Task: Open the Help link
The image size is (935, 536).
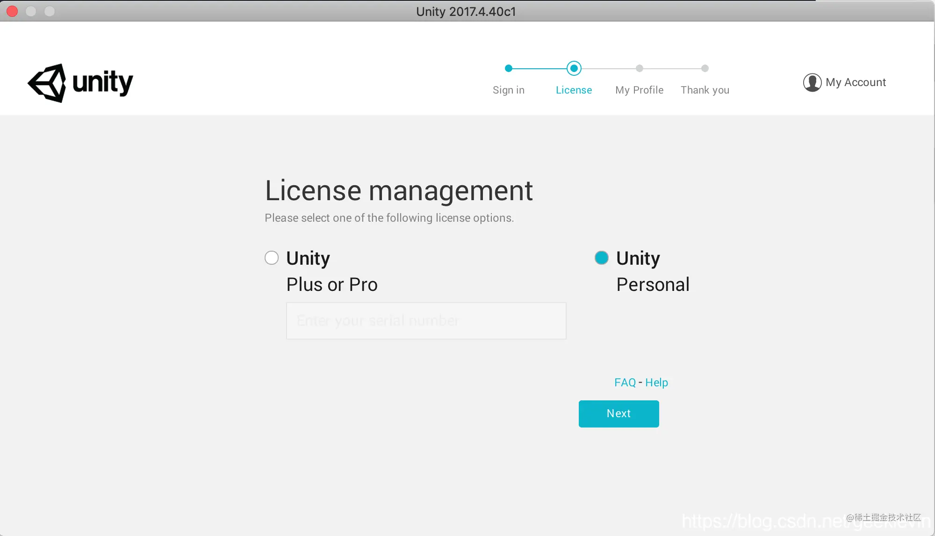Action: coord(656,383)
